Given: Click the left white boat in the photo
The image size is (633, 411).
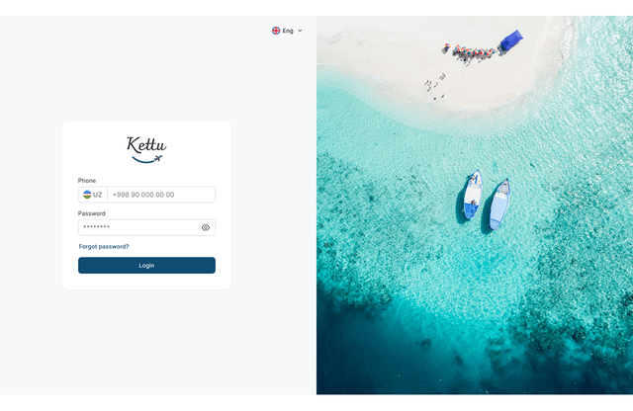Looking at the screenshot, I should pyautogui.click(x=473, y=195).
